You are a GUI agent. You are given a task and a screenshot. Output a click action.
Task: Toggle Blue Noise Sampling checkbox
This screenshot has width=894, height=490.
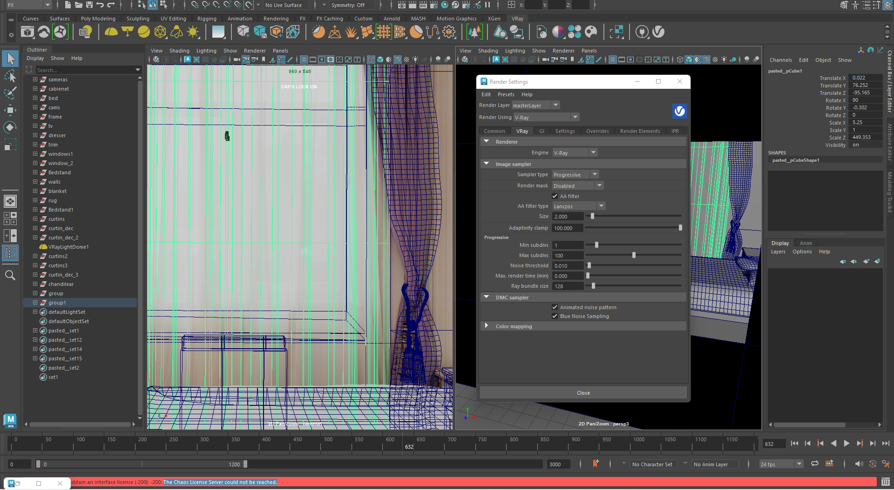555,316
